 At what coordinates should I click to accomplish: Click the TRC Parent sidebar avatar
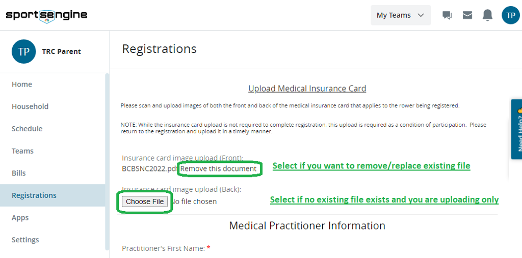click(23, 51)
